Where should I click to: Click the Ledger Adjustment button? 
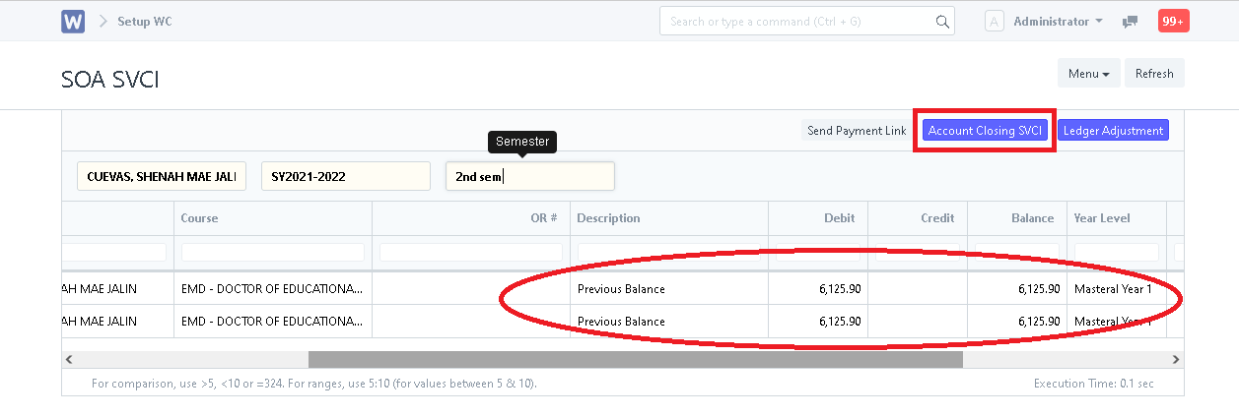pyautogui.click(x=1114, y=131)
